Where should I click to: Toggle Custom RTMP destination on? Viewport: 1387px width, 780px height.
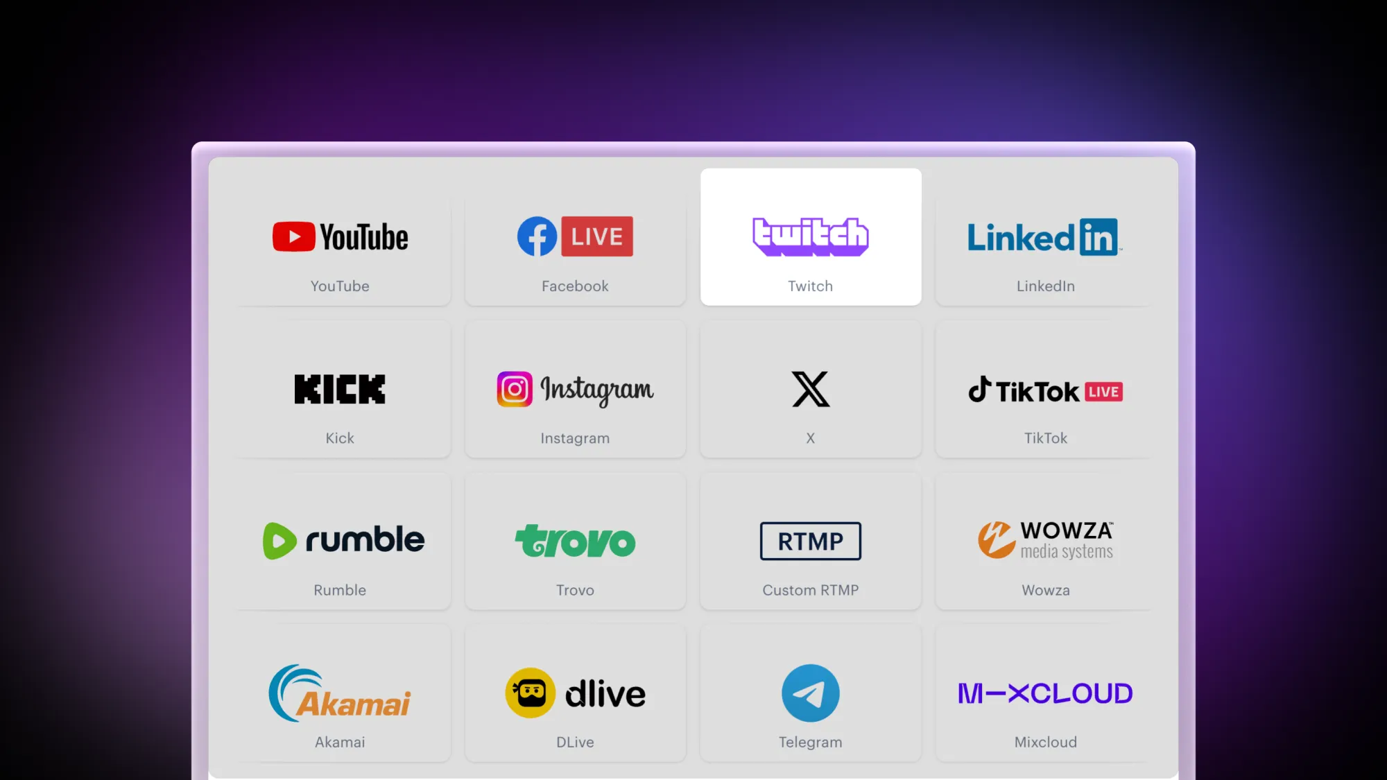811,541
